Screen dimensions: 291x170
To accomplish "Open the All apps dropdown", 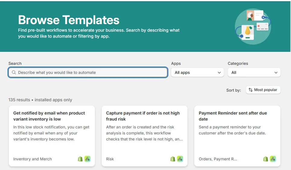I will pyautogui.click(x=198, y=72).
